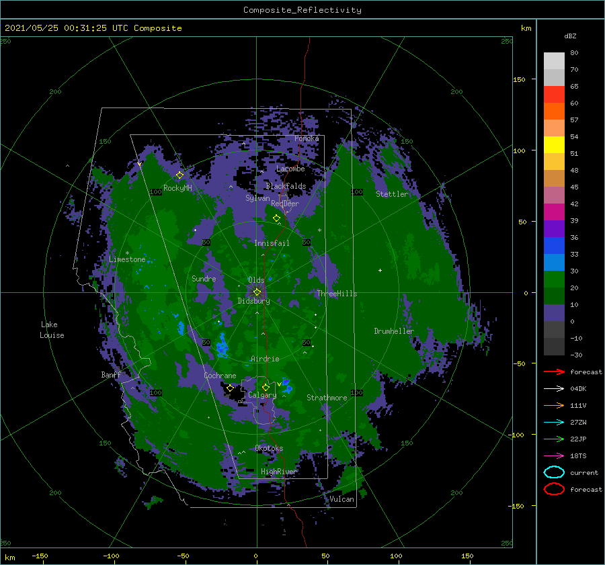Select the light gray 70-80 dBZ swatch
The image size is (605, 565).
[x=554, y=60]
